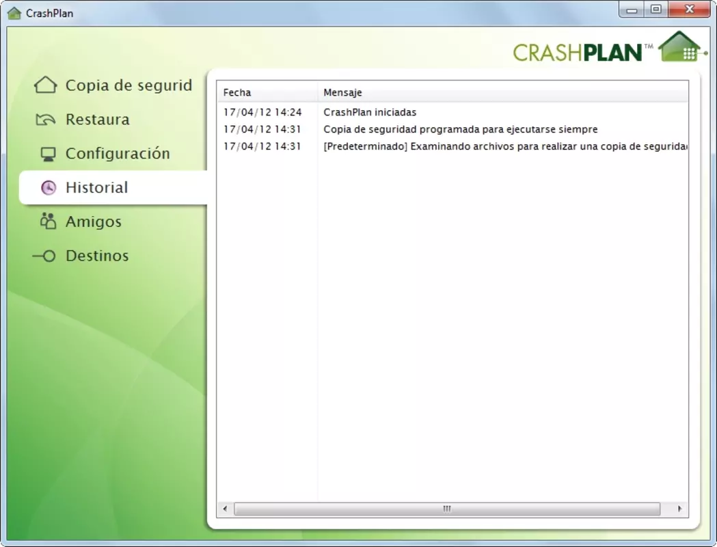
Task: Click the Mensaje column header
Action: (x=503, y=92)
